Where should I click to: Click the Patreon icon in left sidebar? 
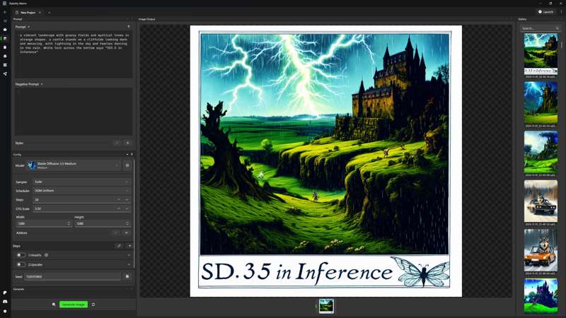click(5, 293)
